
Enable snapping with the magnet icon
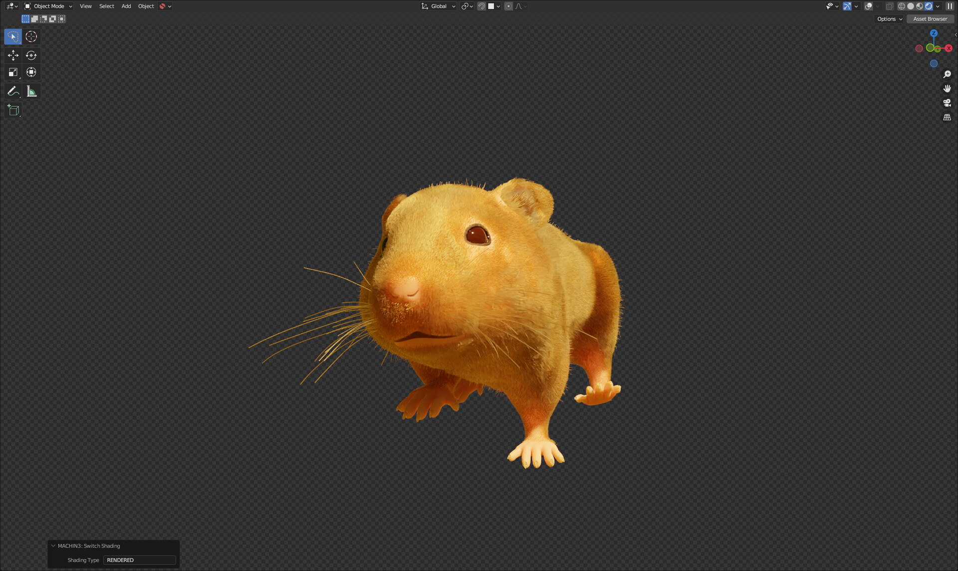pyautogui.click(x=481, y=6)
